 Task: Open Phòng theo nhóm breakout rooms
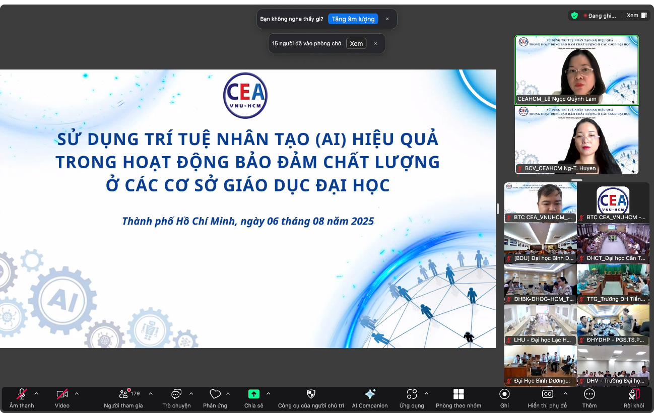click(459, 394)
